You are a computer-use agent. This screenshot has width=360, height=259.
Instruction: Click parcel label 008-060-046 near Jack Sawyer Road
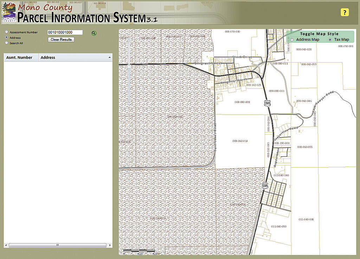(x=304, y=101)
